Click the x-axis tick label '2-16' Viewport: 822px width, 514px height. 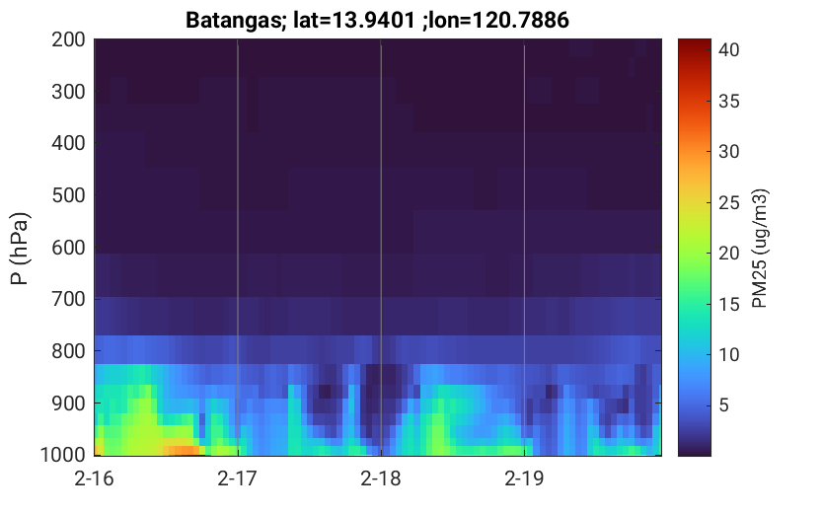click(94, 478)
